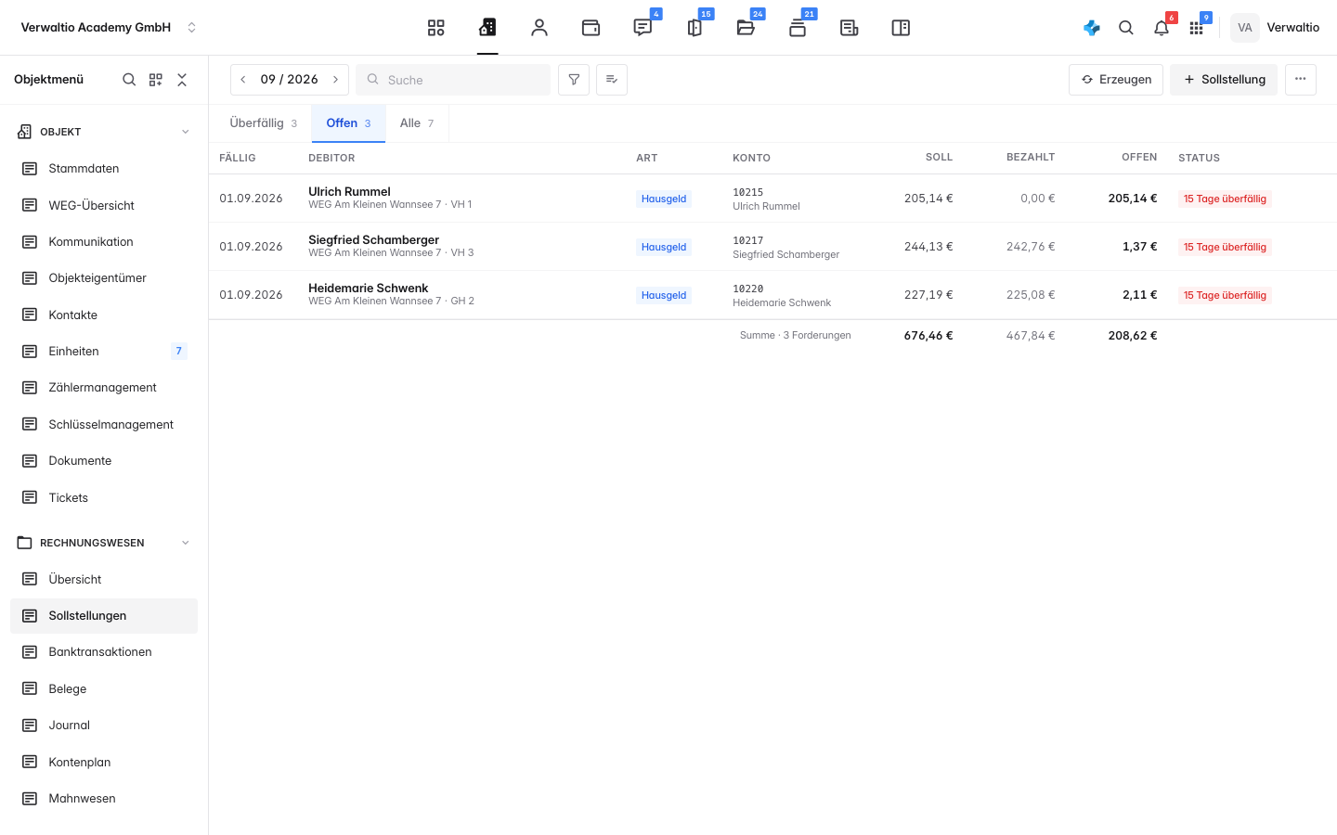1337x835 pixels.
Task: Search within the Objektmenü sidebar
Action: tap(129, 80)
